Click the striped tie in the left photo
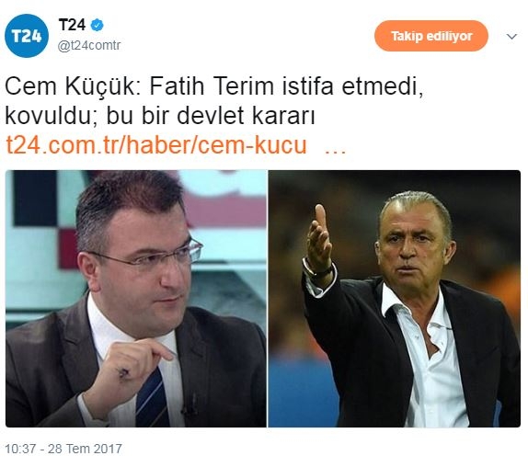 [152, 398]
